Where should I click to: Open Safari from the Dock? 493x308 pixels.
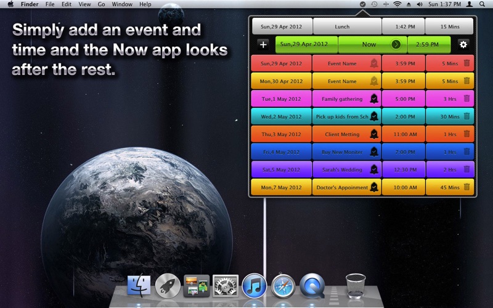coord(283,286)
